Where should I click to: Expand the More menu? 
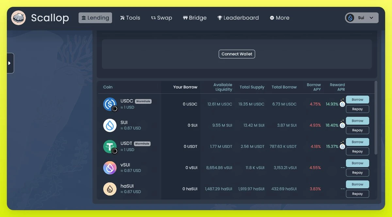(280, 18)
